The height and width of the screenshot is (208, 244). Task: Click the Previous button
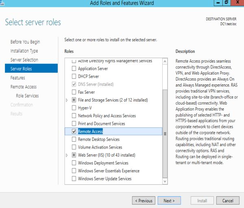click(144, 200)
